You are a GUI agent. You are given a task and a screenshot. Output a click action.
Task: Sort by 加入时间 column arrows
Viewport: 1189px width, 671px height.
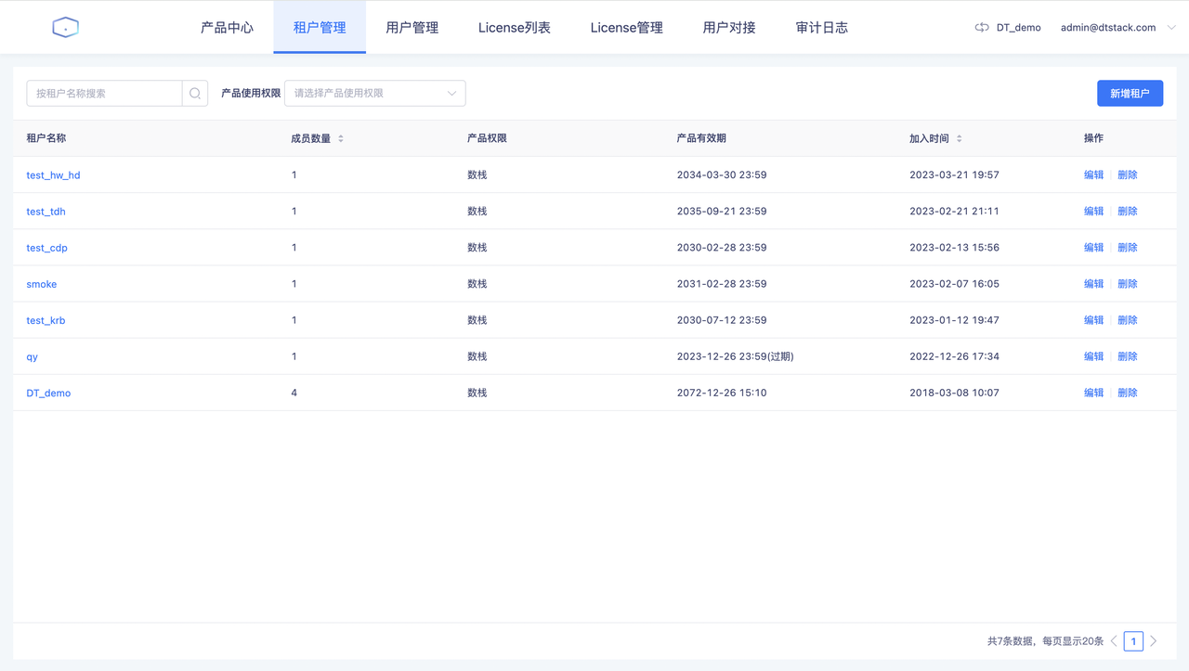pos(960,138)
